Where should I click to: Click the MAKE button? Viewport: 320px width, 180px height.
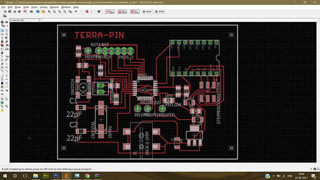(x=147, y=12)
